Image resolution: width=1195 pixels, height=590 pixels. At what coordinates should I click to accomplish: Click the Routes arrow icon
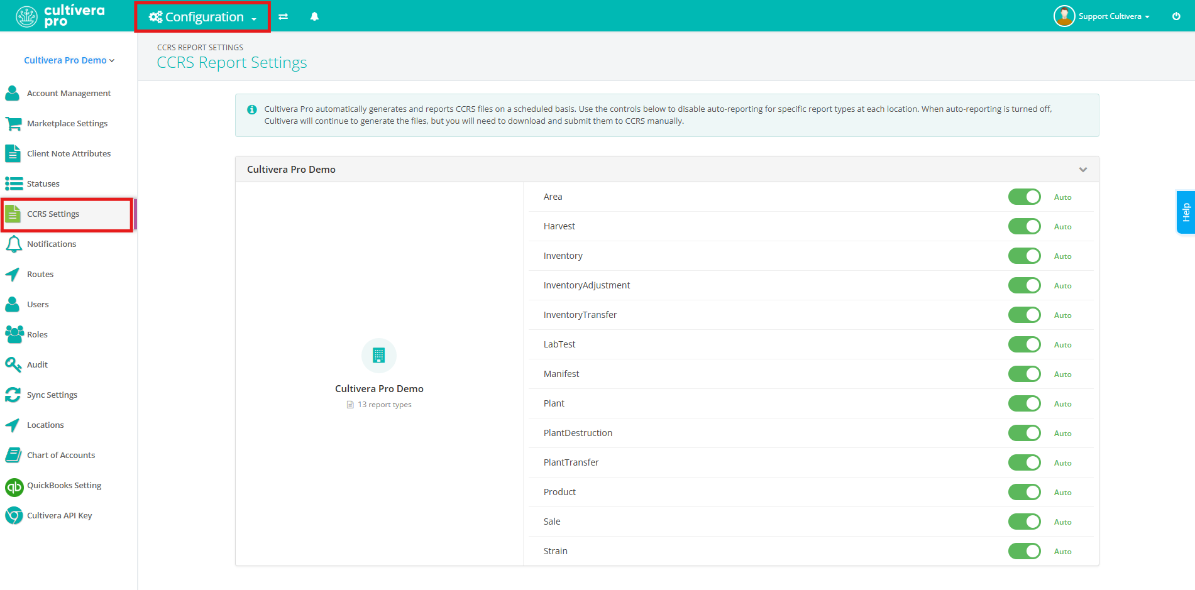coord(13,275)
